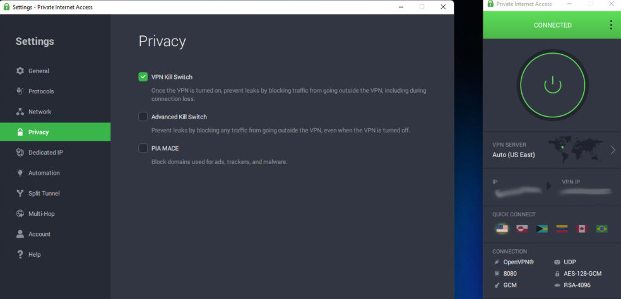Click the green VPN power button
The width and height of the screenshot is (621, 299).
pyautogui.click(x=552, y=85)
